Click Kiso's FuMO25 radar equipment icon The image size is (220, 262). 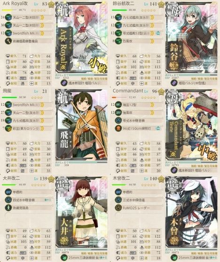(x=118, y=208)
